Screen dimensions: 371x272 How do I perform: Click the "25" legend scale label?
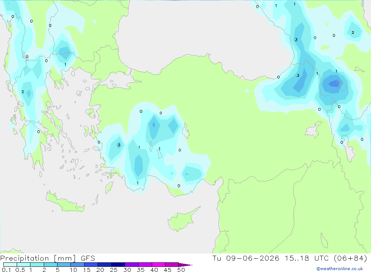point(114,270)
